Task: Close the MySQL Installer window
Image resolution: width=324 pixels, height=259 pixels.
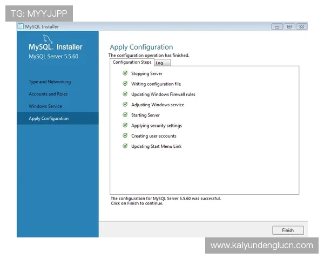Action: 302,26
